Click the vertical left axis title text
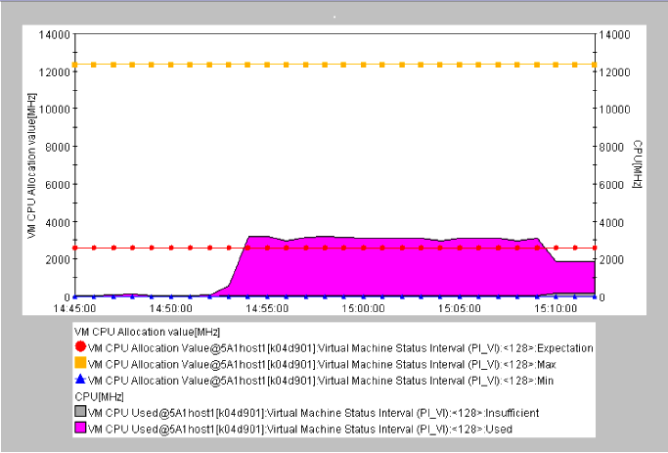 pyautogui.click(x=32, y=165)
